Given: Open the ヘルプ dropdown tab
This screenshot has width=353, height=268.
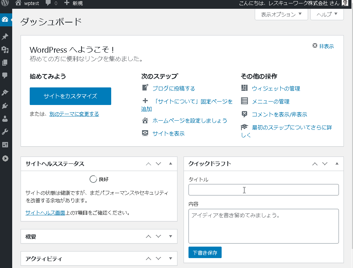Looking at the screenshot, I should [x=327, y=15].
